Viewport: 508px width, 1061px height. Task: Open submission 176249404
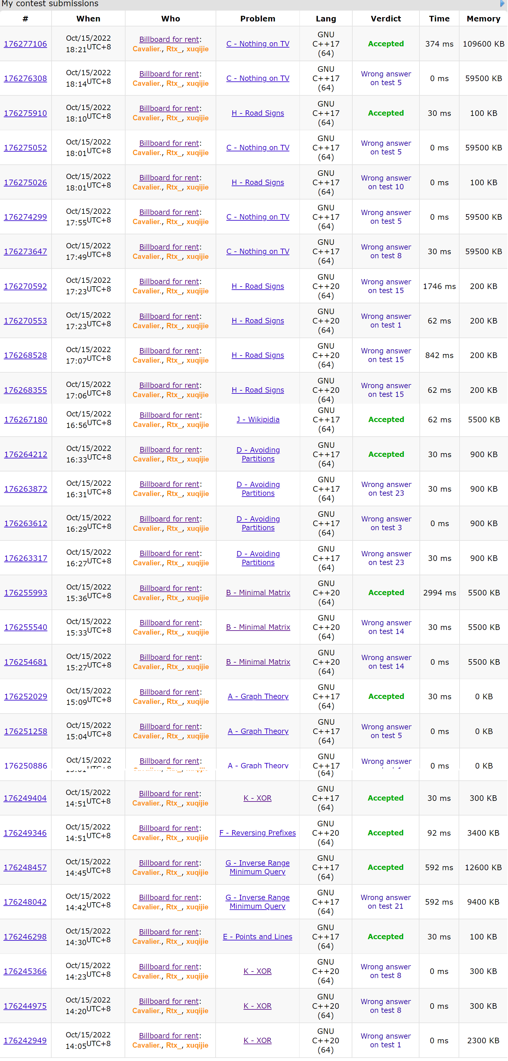pos(25,798)
